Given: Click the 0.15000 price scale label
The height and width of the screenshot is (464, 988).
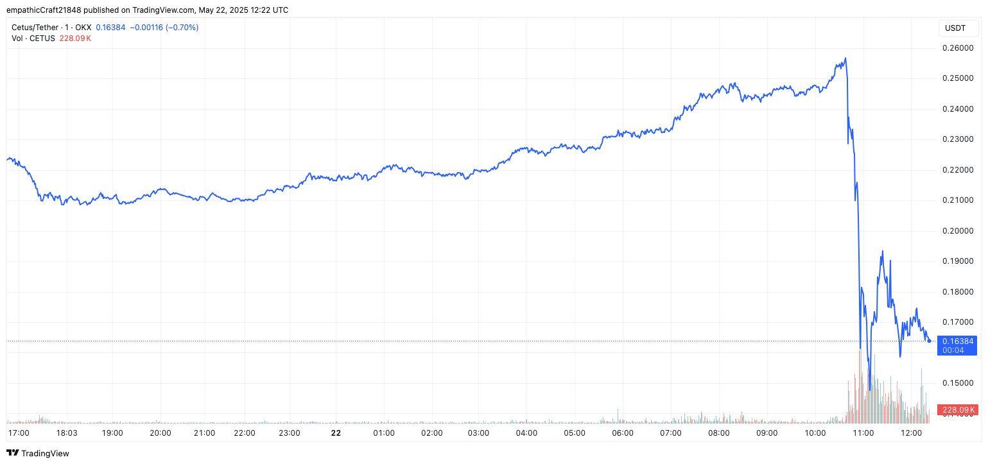Looking at the screenshot, I should click(x=957, y=383).
